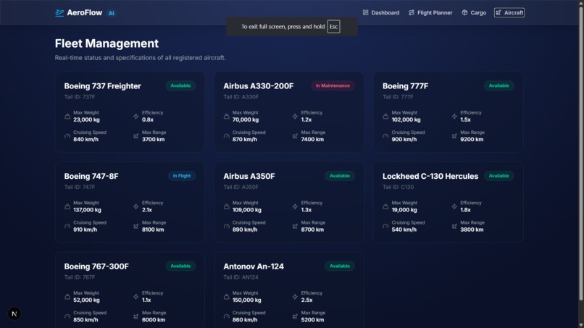Image resolution: width=584 pixels, height=328 pixels.
Task: Click the AeroFlow brand name text
Action: point(85,12)
